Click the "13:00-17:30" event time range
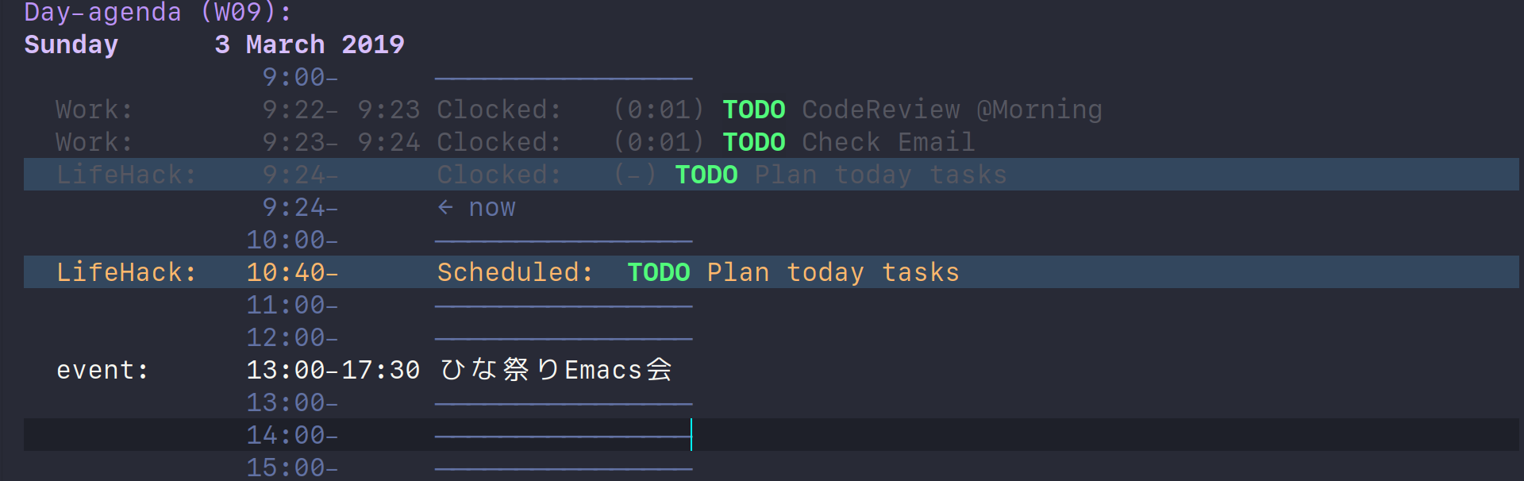Viewport: 1524px width, 481px height. tap(333, 370)
